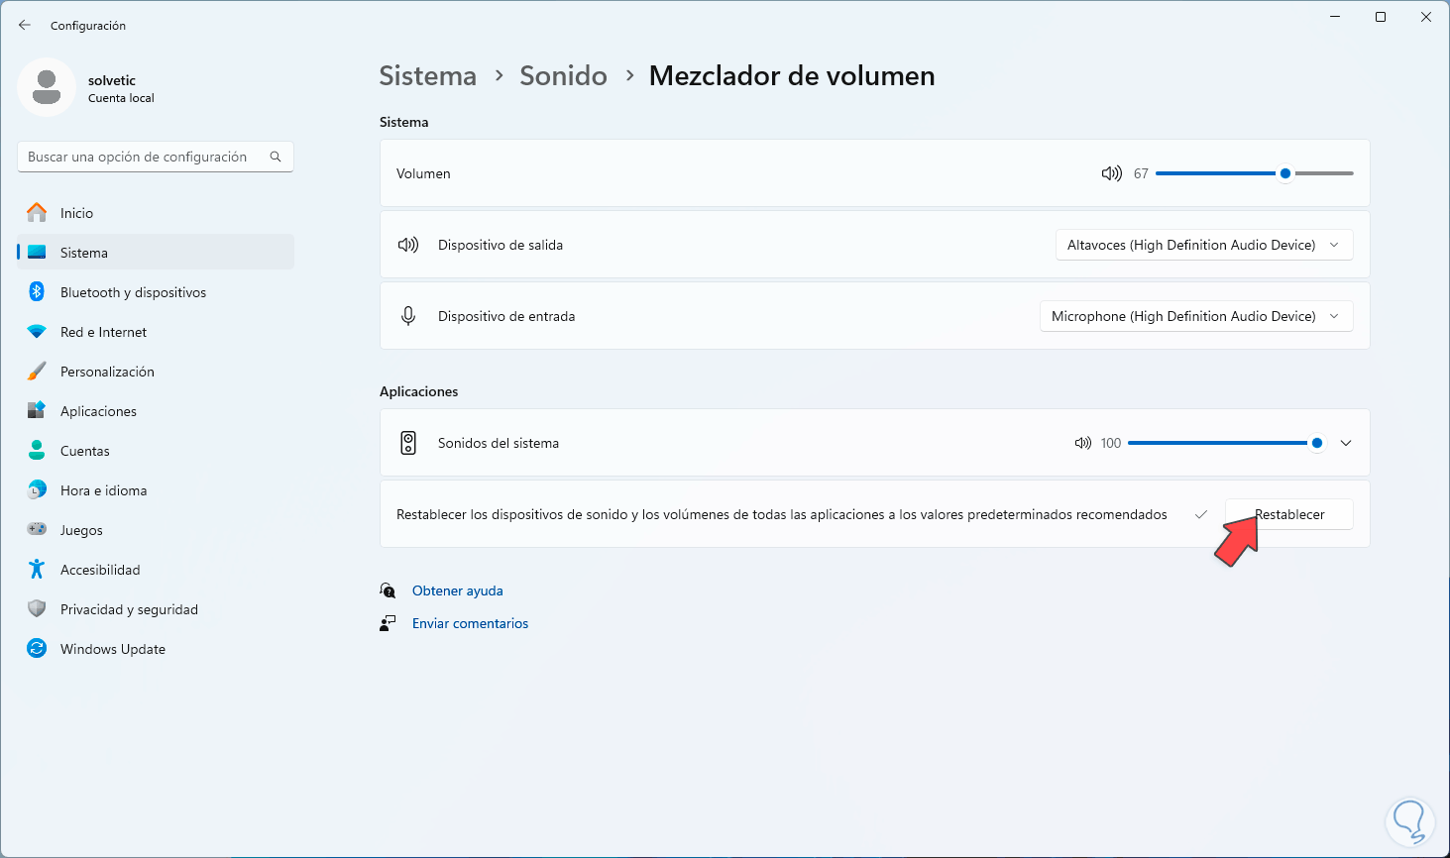Click the search magnifier icon
This screenshot has width=1450, height=858.
276,157
